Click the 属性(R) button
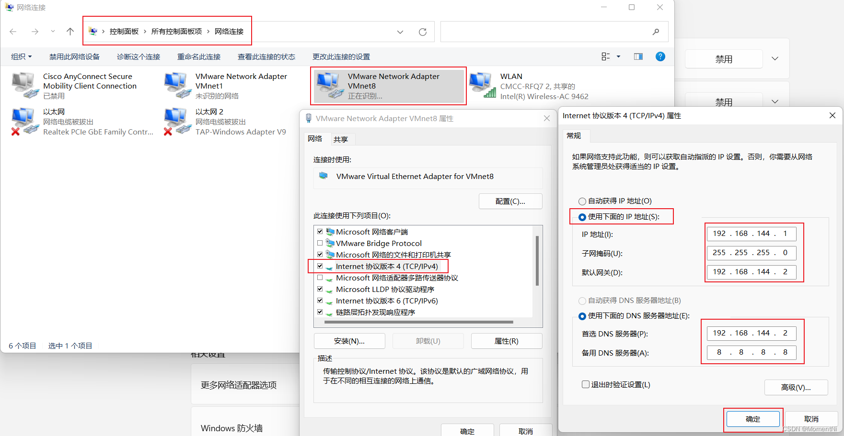 tap(507, 341)
